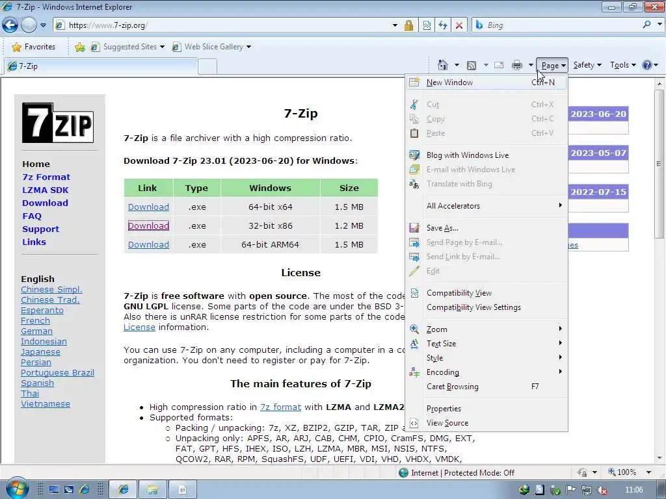Open the search provider dropdown arrow
This screenshot has height=499, width=666.
point(659,25)
